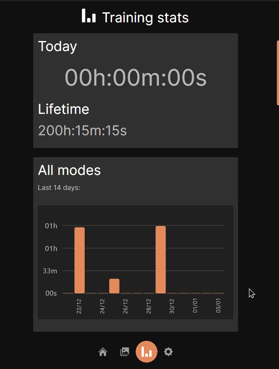Select the 03/01 date label
This screenshot has width=279, height=369.
click(219, 307)
